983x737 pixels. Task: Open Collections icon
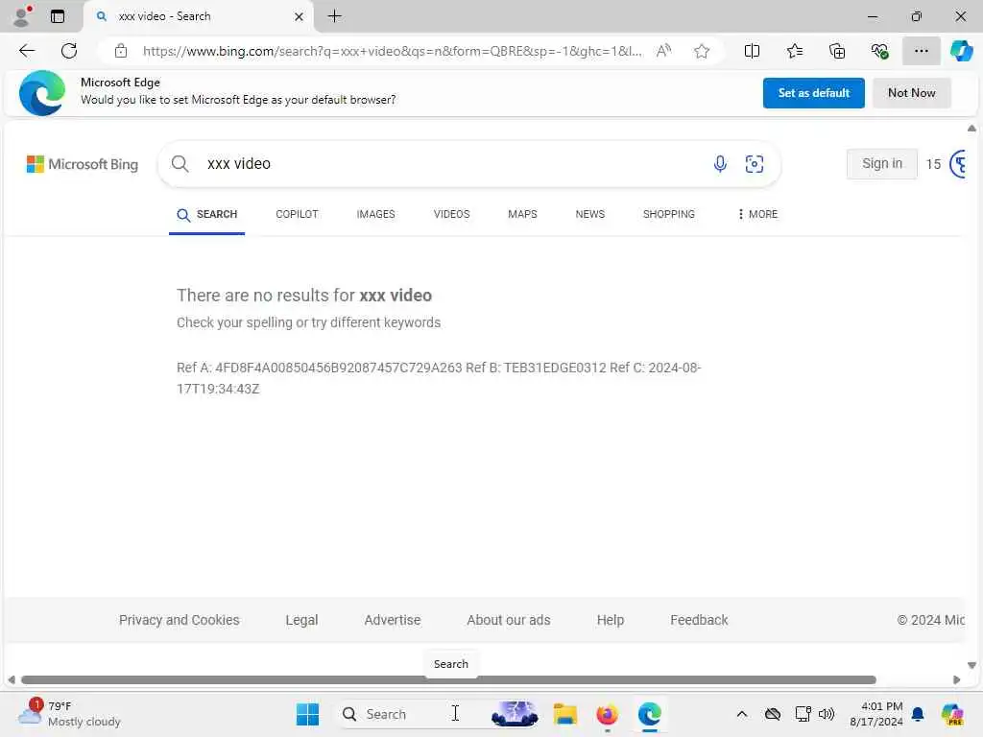837,51
